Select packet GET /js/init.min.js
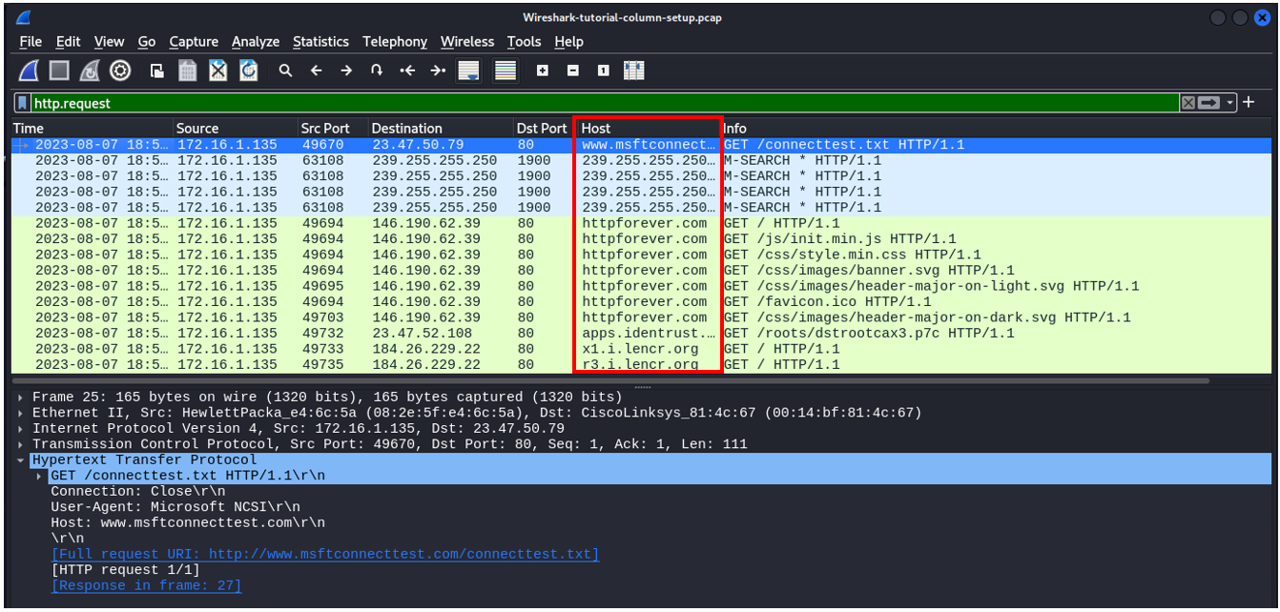This screenshot has height=612, width=1280. 640,239
